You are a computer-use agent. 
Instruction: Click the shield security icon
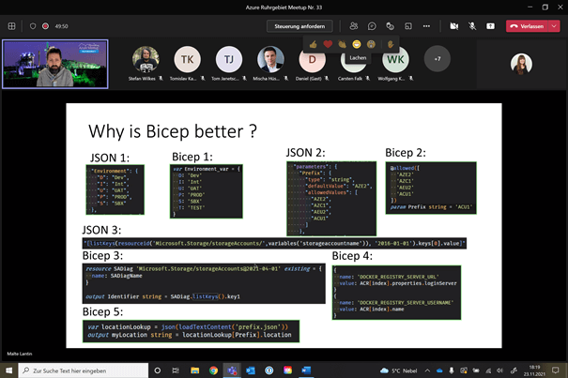[x=33, y=26]
